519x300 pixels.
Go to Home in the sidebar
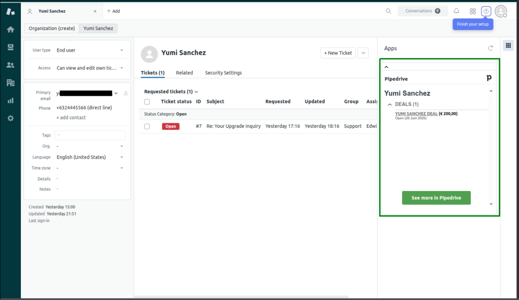click(x=11, y=29)
